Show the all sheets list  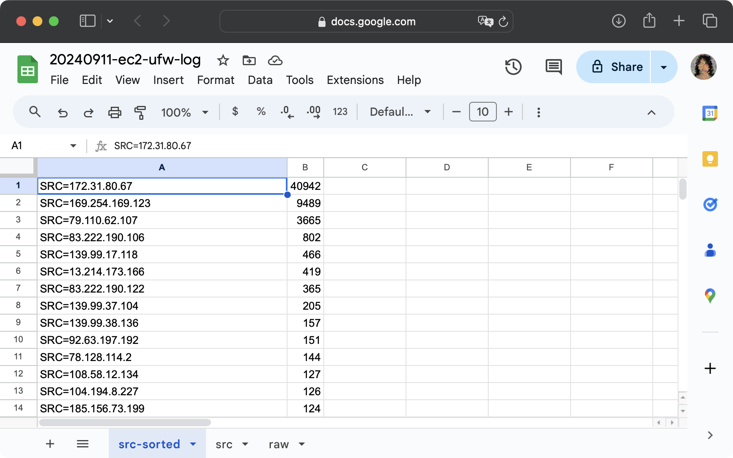pyautogui.click(x=83, y=444)
